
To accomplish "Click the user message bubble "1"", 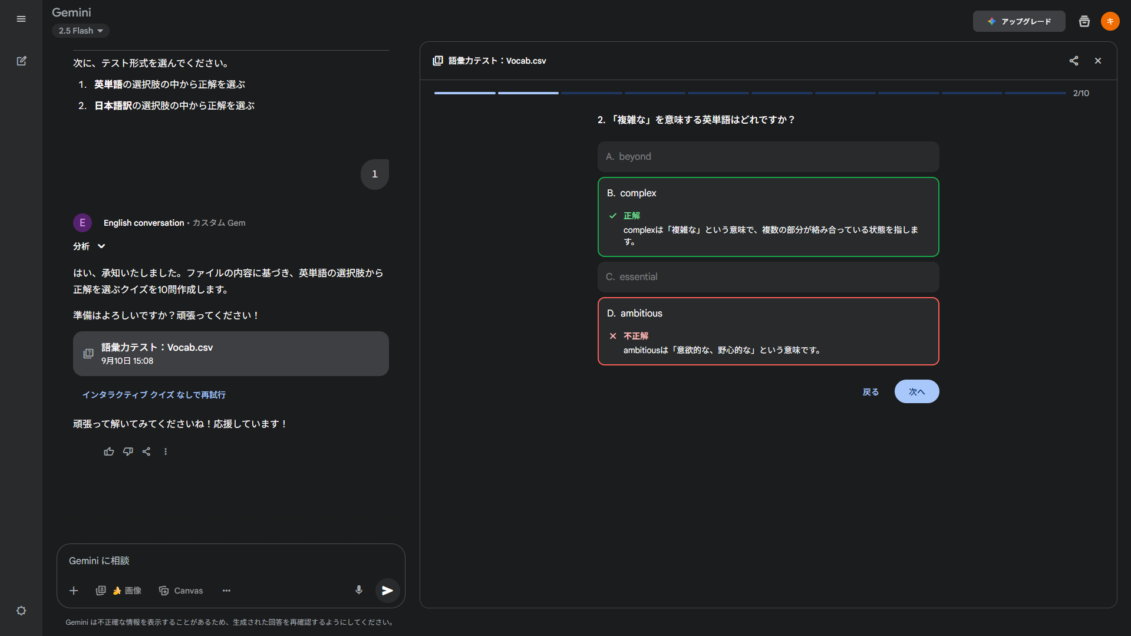I will click(x=375, y=174).
